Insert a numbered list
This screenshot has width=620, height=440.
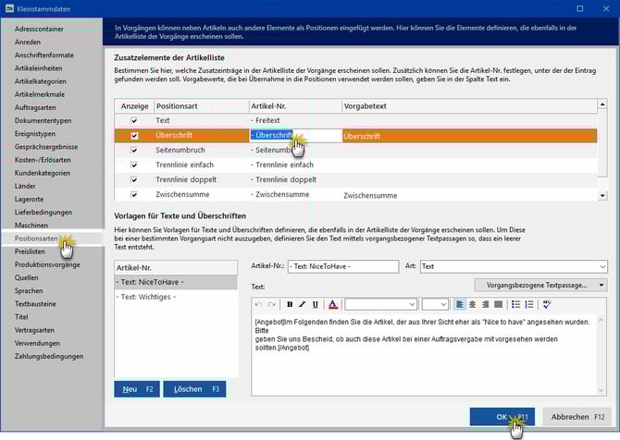pos(529,304)
